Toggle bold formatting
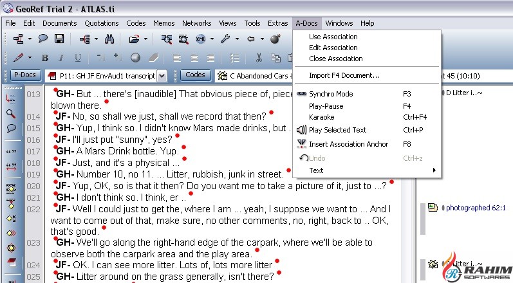513x283 pixels. coord(45,58)
